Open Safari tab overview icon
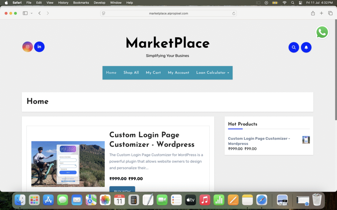The width and height of the screenshot is (337, 210). [x=330, y=13]
